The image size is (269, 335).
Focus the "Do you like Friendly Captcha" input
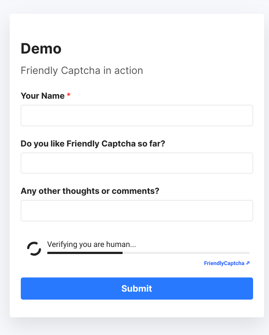click(x=137, y=163)
